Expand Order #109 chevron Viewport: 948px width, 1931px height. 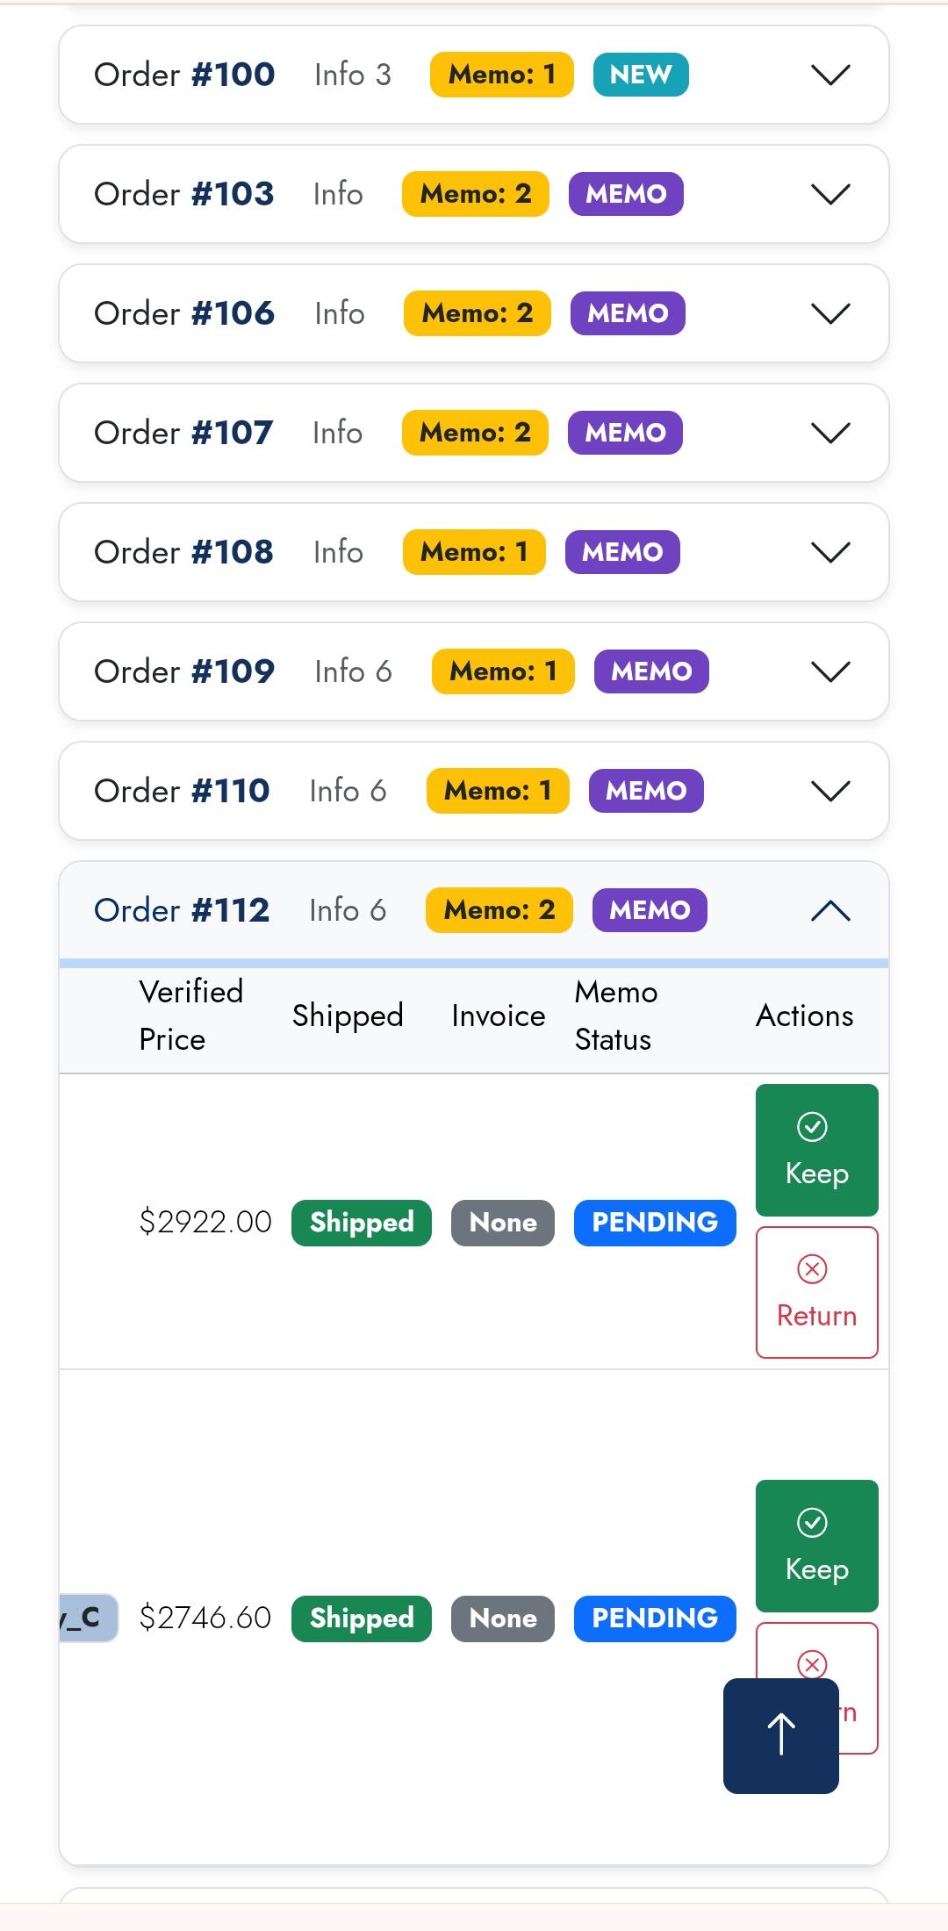tap(830, 671)
